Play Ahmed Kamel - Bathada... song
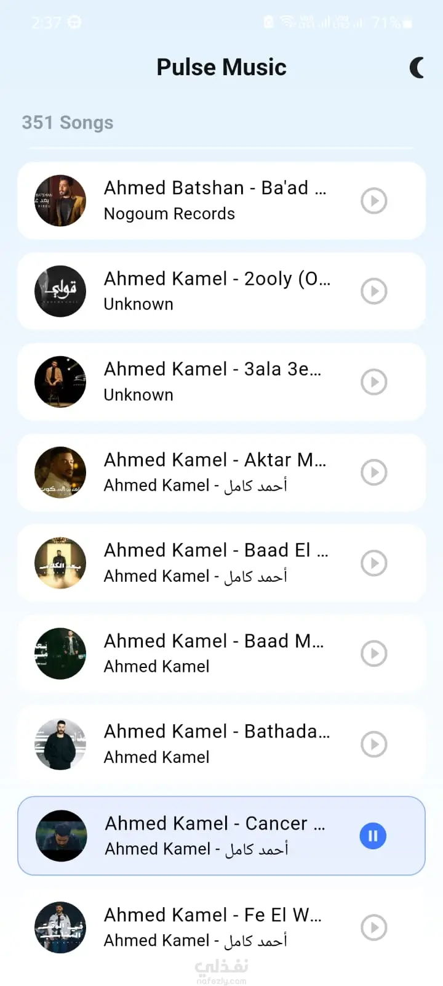Viewport: 443px width, 986px height. pyautogui.click(x=373, y=744)
